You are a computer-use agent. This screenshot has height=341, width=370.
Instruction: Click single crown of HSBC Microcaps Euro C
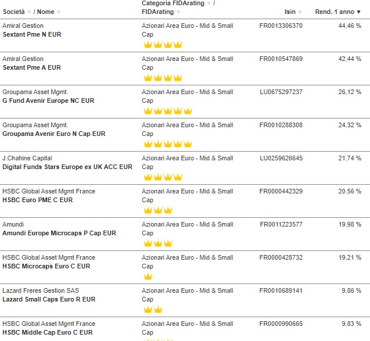point(148,277)
